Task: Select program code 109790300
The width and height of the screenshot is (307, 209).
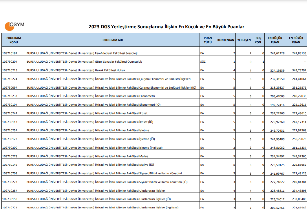Action: [10, 148]
